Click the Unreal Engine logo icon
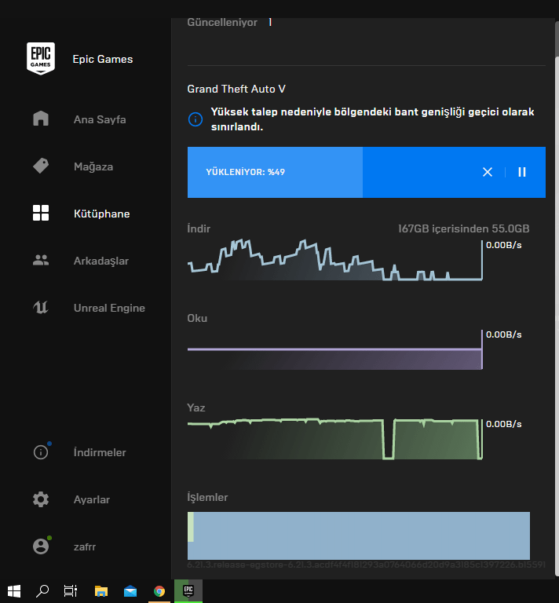 click(41, 308)
